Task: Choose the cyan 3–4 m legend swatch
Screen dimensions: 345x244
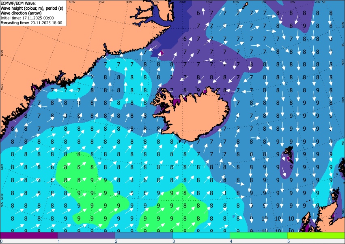Action: tap(201, 236)
